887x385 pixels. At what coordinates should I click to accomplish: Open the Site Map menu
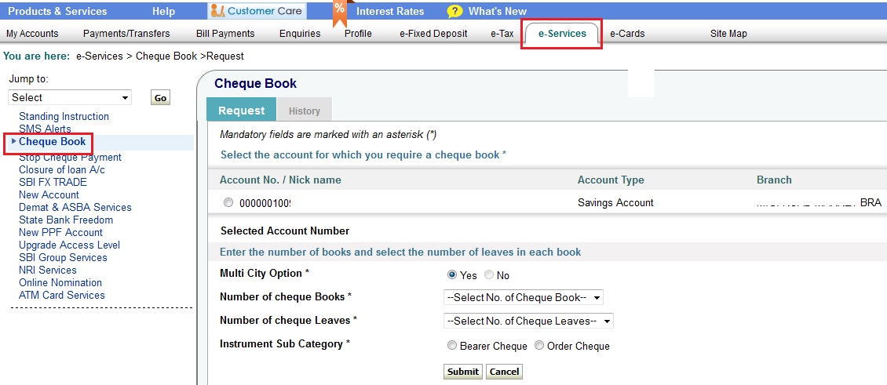(x=728, y=34)
